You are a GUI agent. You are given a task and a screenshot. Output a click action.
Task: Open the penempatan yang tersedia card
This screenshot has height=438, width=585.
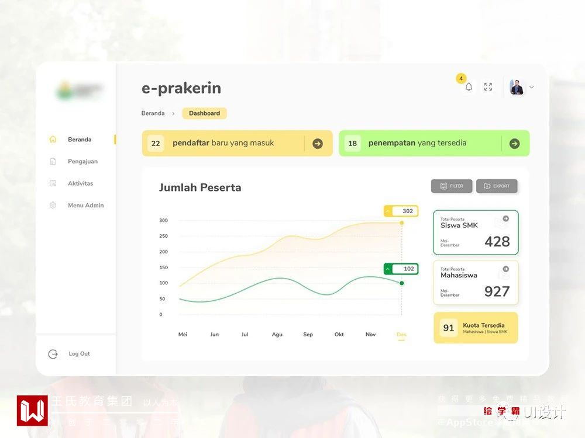pos(434,144)
